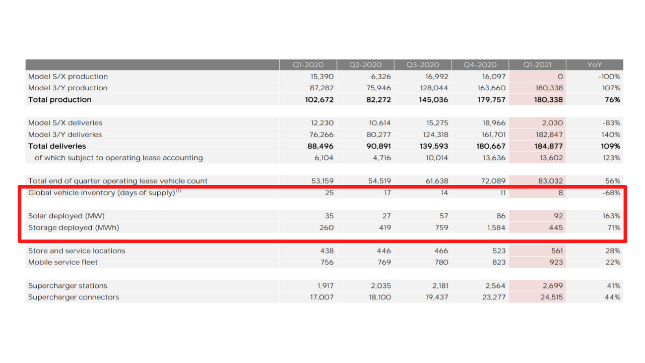This screenshot has width=645, height=363.
Task: Click Supercharger stations value 2,699
Action: (553, 286)
